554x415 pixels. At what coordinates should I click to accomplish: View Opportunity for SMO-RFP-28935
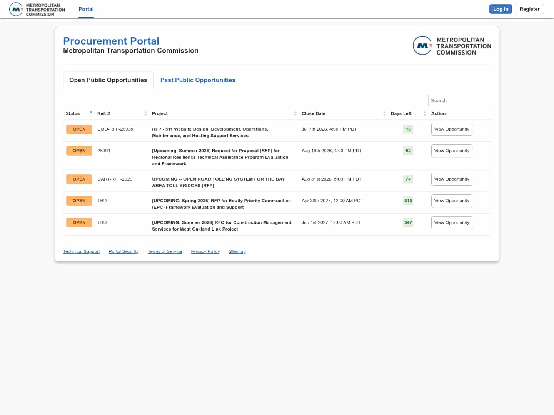click(x=452, y=129)
